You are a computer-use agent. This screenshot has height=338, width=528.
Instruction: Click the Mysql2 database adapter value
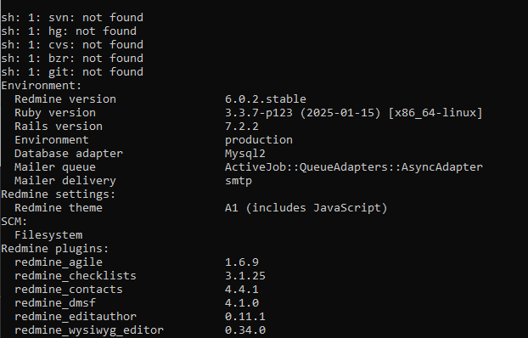click(245, 154)
